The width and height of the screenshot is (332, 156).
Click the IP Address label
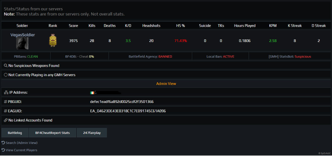pyautogui.click(x=19, y=92)
